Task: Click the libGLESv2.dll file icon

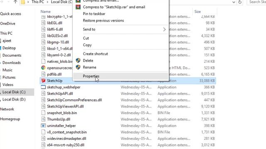Action: point(43,36)
